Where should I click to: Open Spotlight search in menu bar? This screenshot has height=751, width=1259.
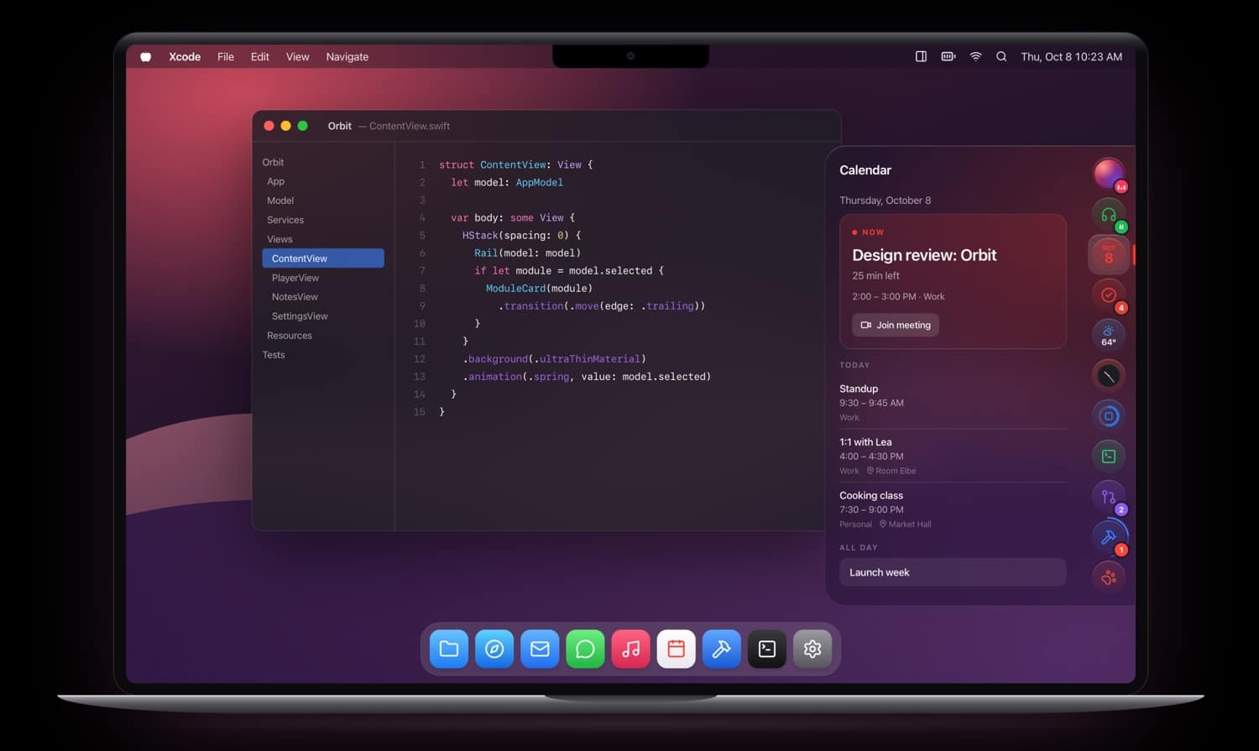pyautogui.click(x=1001, y=56)
